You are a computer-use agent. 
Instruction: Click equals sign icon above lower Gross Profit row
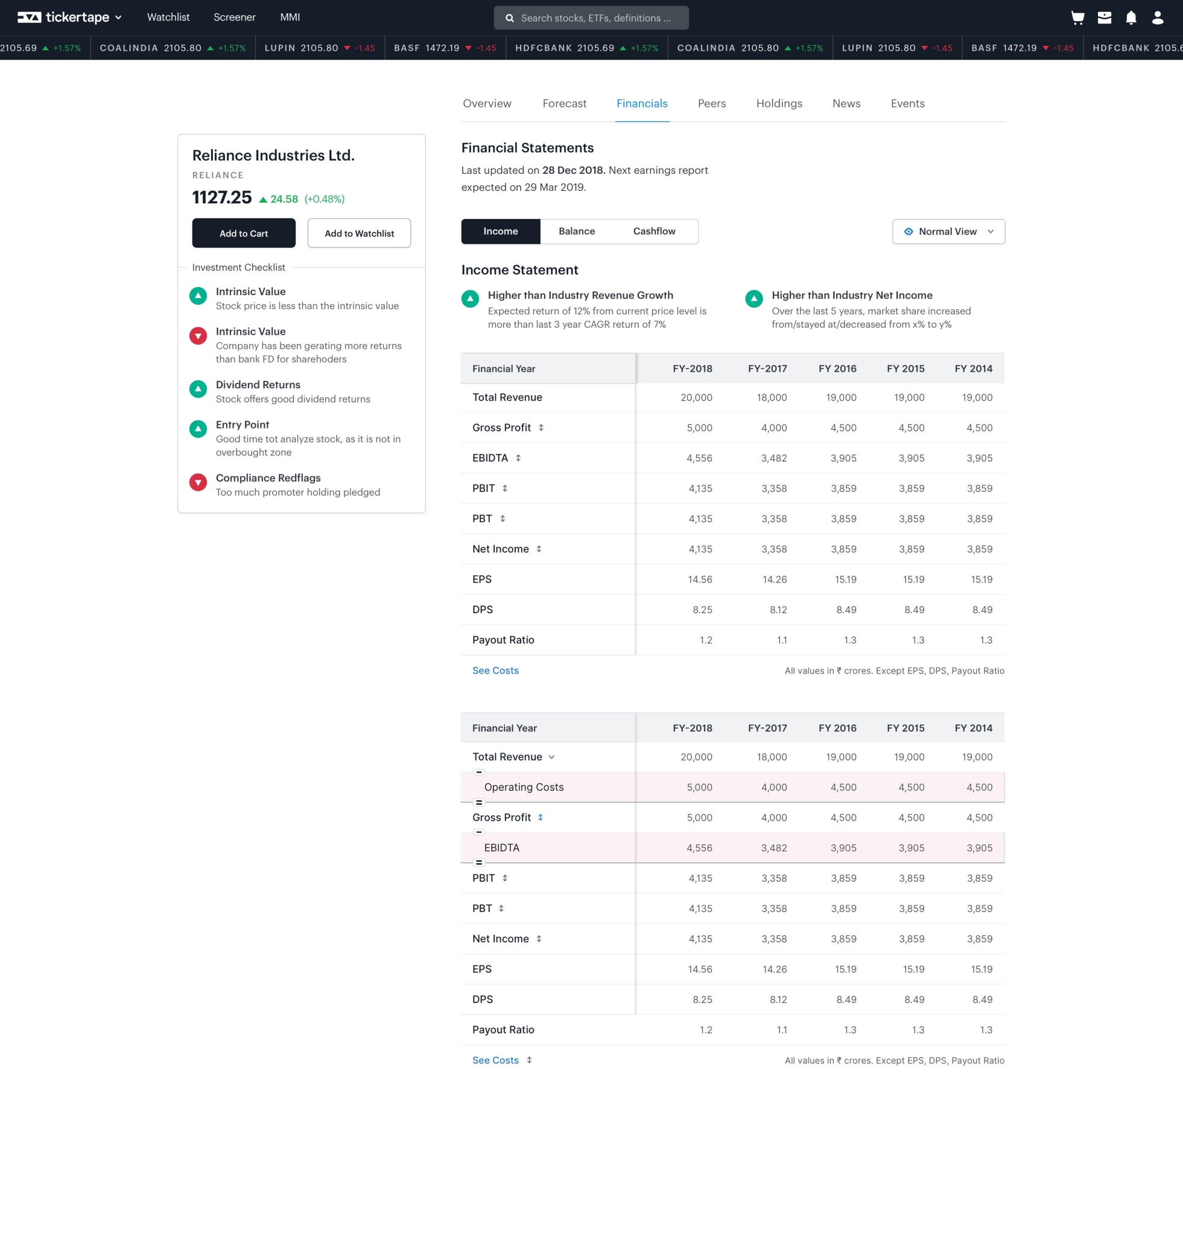click(x=479, y=802)
